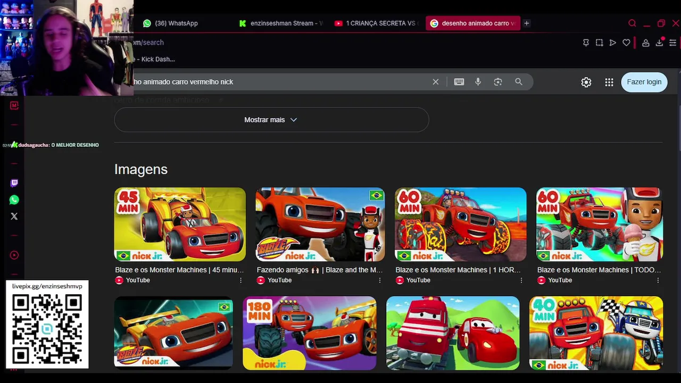The height and width of the screenshot is (383, 681).
Task: Open WhatsApp icon in browser sidebar
Action: 14,200
